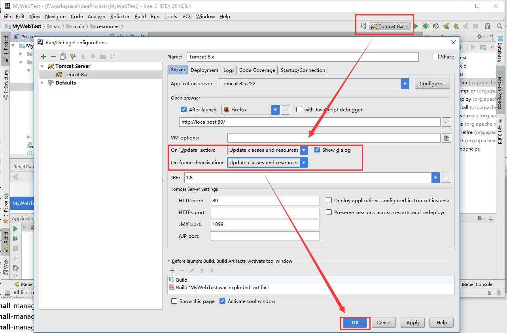Remove the selected configuration with the minus icon
The width and height of the screenshot is (507, 333).
[x=53, y=56]
